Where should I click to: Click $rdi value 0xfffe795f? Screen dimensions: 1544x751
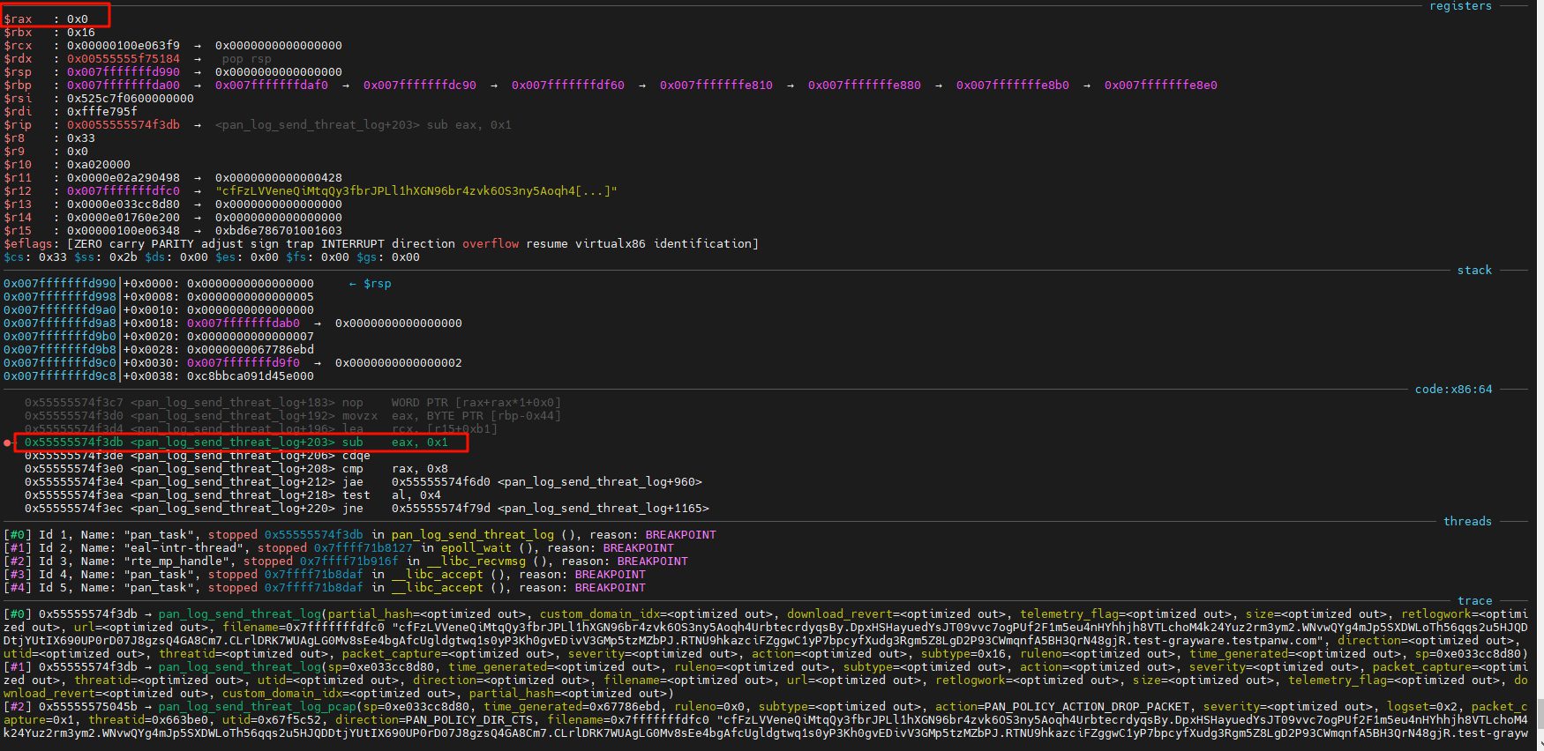(102, 111)
